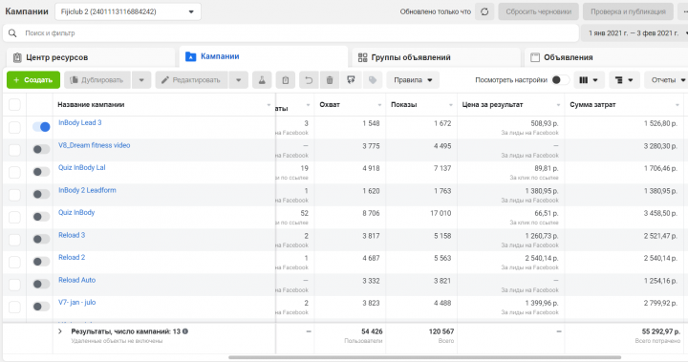Click the info icon beside campaign count
Viewport: 688px width, 362px height.
185,331
